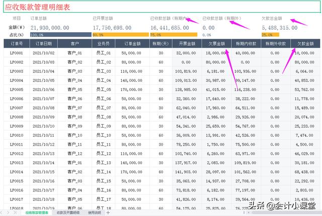The image size is (322, 216).
Task: Select order number cell LP0010
Action: point(17,135)
